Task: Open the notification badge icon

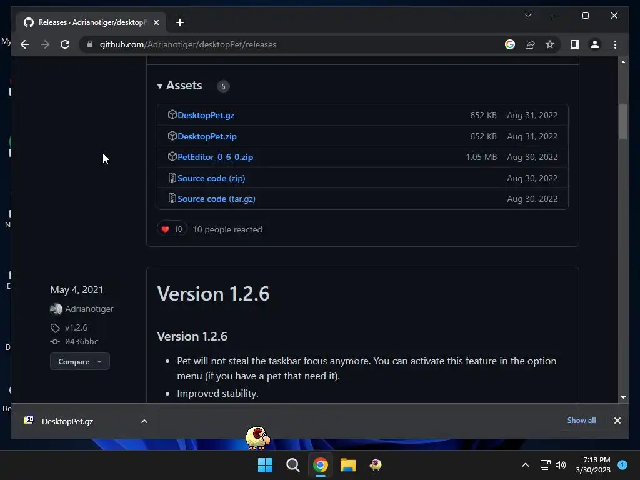Action: click(622, 464)
